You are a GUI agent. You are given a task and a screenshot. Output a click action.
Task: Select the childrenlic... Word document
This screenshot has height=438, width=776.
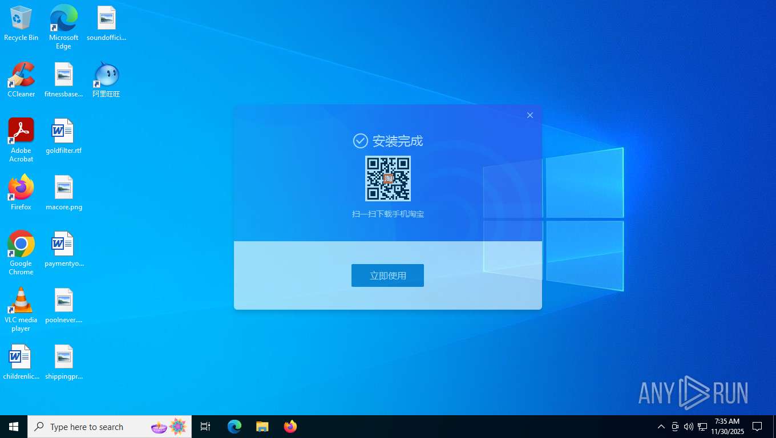[x=21, y=362]
